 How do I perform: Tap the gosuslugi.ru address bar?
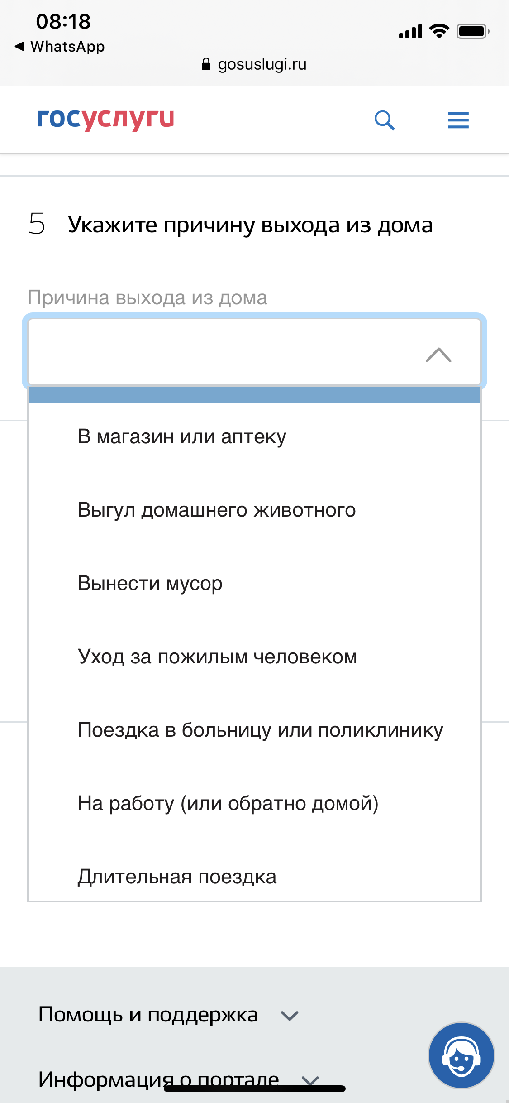pyautogui.click(x=262, y=64)
